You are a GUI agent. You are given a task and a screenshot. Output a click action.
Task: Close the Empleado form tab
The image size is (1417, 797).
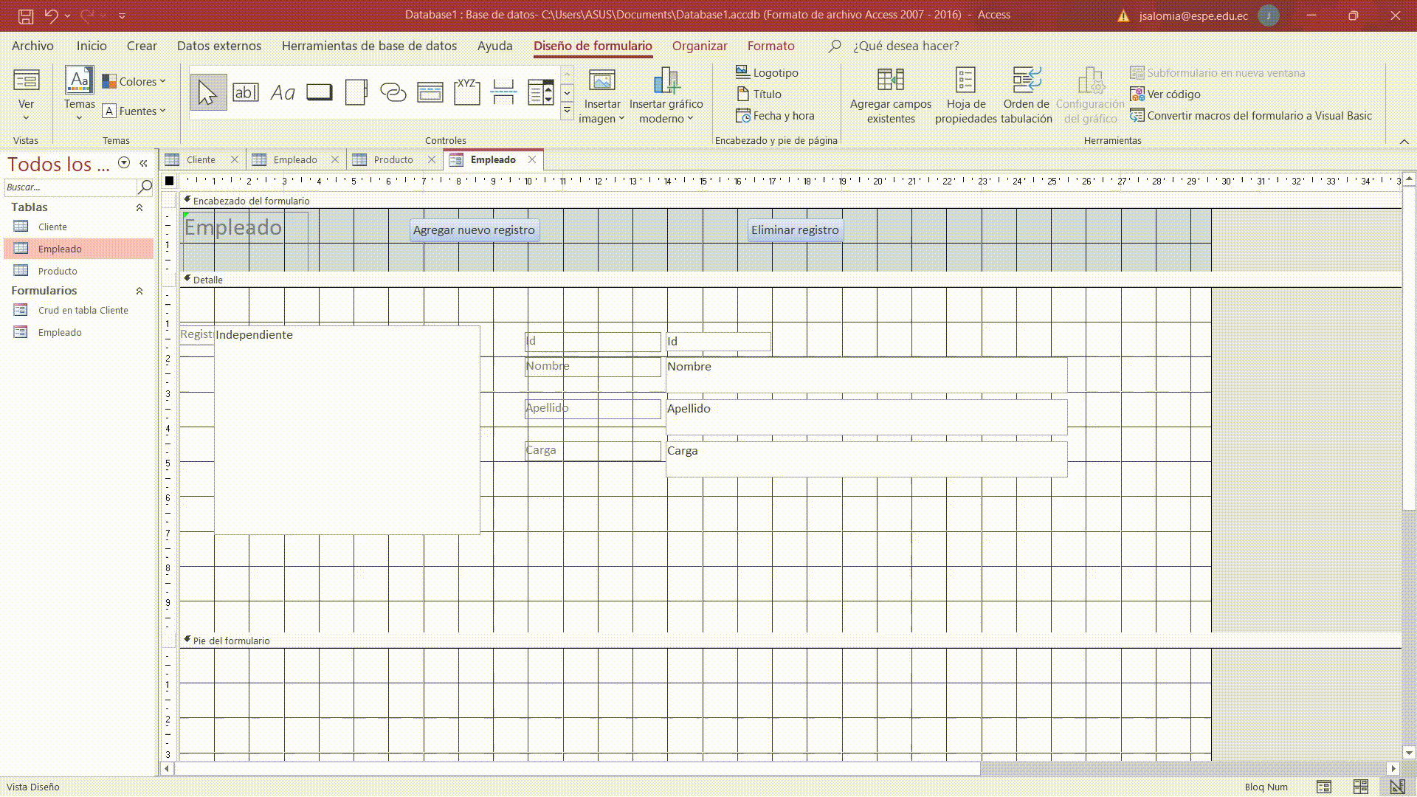[532, 159]
